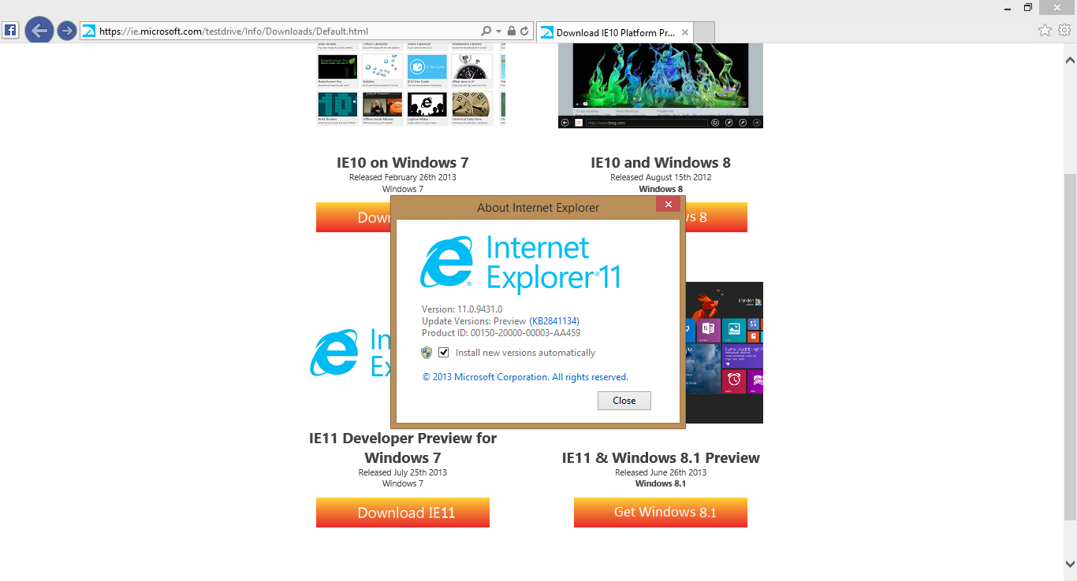Restore down the Internet Explorer window
Viewport: 1077px width, 581px height.
coord(1028,7)
